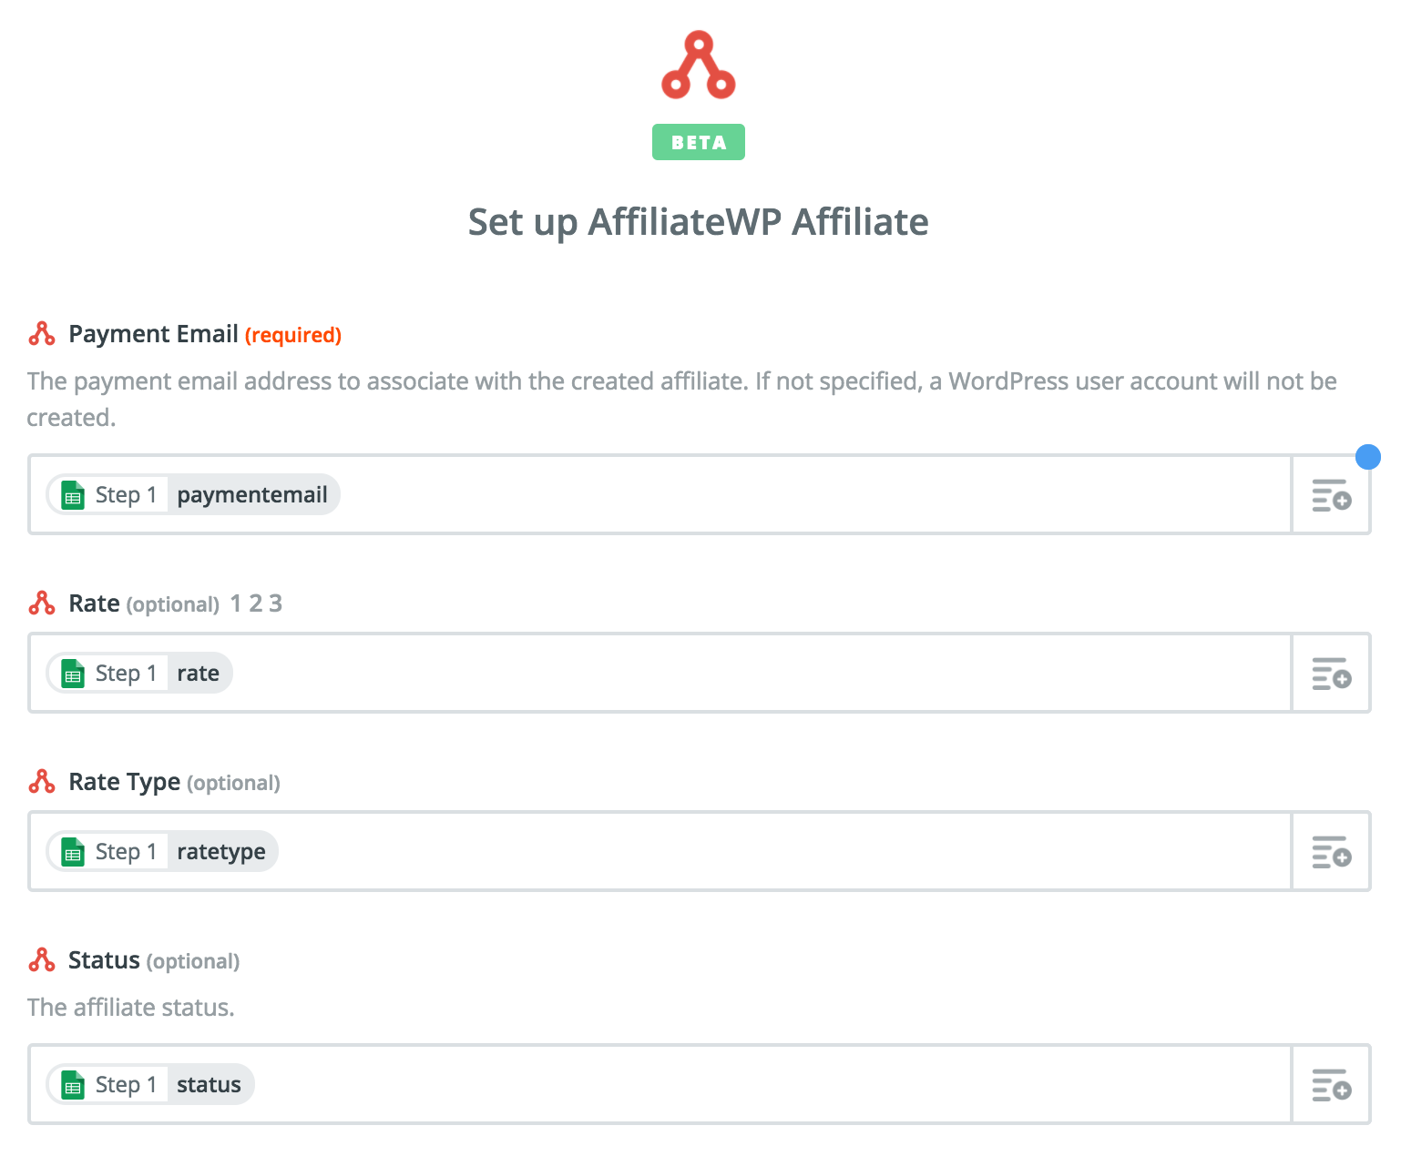Click the AffiliateWP logo at top
This screenshot has height=1156, width=1401.
[698, 65]
